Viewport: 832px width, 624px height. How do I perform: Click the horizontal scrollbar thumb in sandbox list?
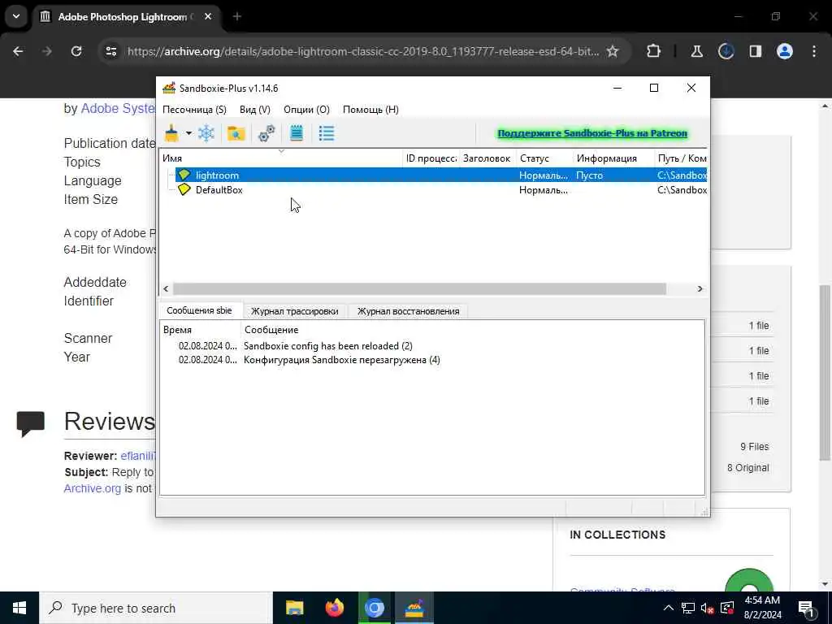point(419,288)
